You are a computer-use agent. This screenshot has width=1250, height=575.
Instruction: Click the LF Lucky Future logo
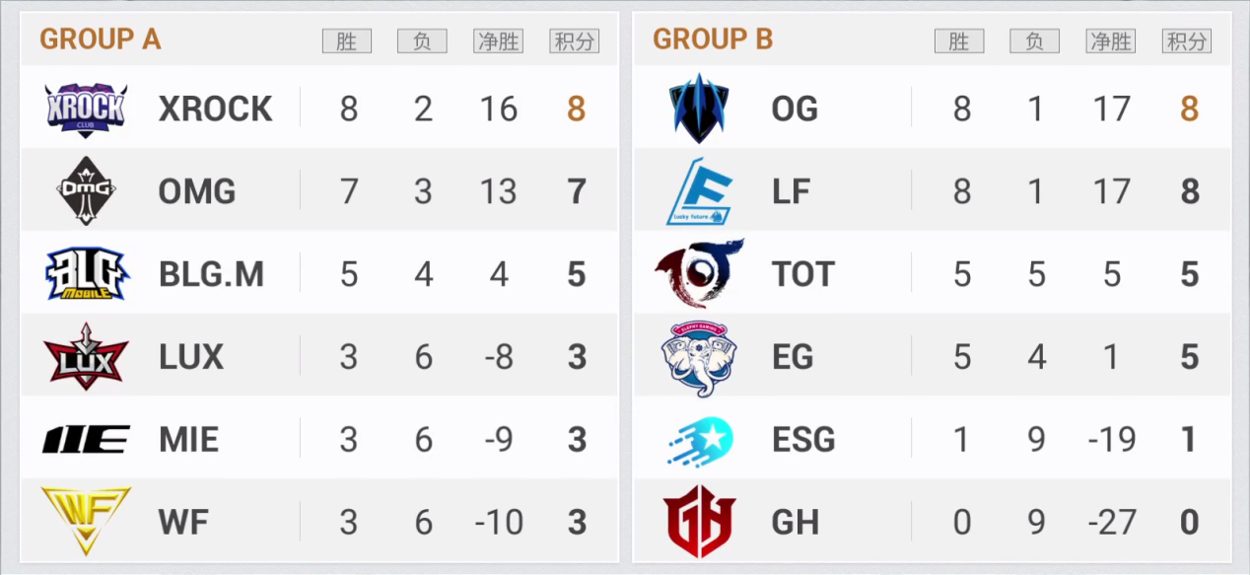click(699, 191)
